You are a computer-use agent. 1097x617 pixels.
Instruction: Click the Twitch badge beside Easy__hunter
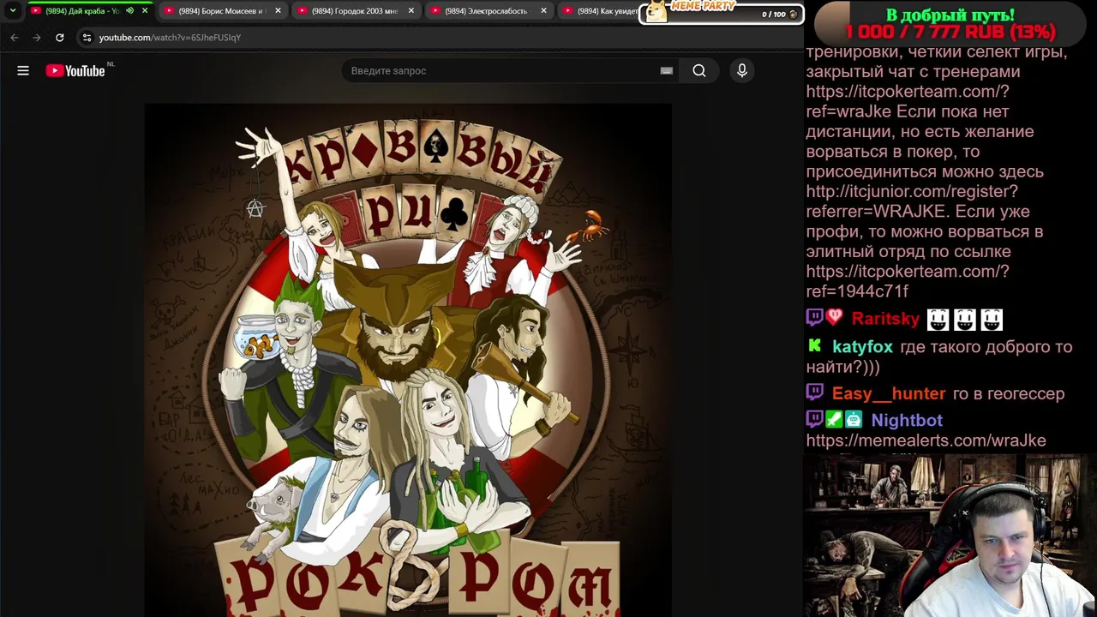pos(814,392)
